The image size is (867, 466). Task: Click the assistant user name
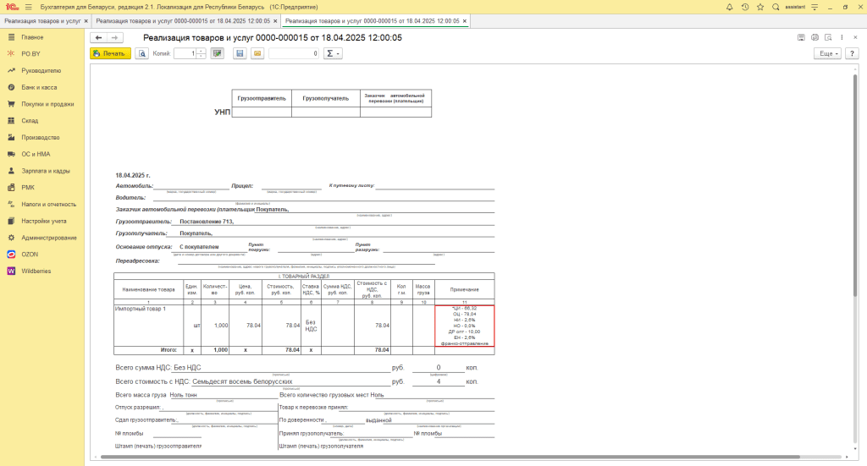[795, 7]
